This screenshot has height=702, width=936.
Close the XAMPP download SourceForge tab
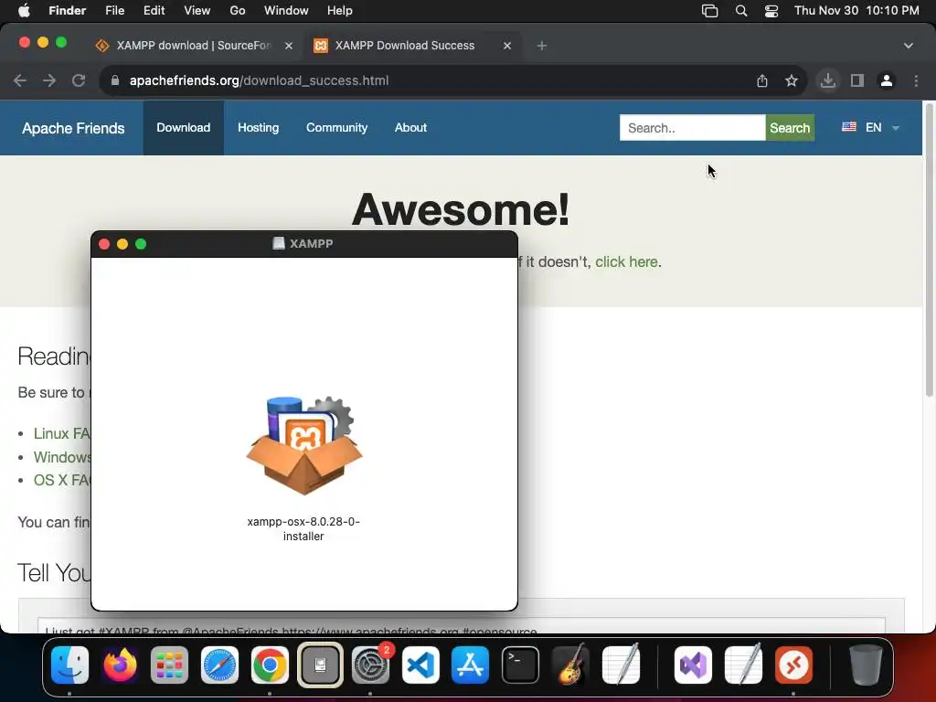[289, 46]
